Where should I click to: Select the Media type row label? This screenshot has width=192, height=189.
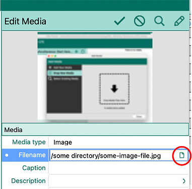[29, 142]
